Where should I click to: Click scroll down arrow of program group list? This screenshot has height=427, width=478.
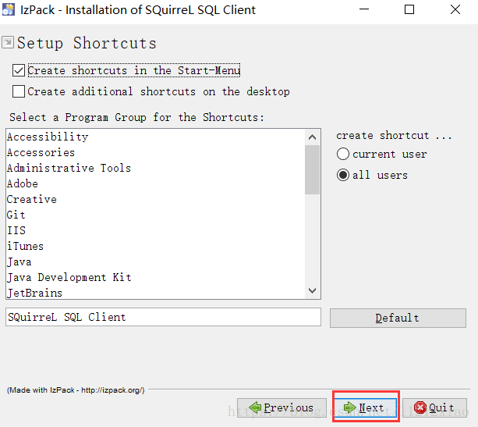pyautogui.click(x=312, y=290)
